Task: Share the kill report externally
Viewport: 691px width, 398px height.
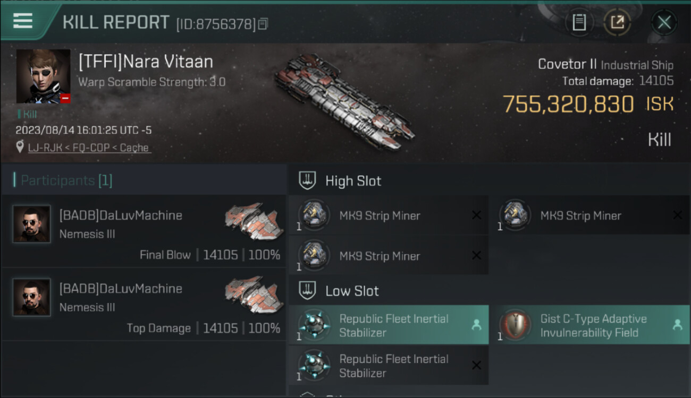Action: (x=617, y=22)
